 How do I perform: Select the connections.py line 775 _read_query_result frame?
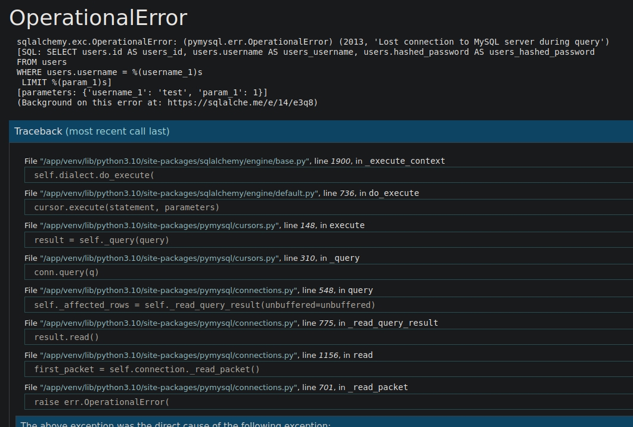[x=231, y=323]
